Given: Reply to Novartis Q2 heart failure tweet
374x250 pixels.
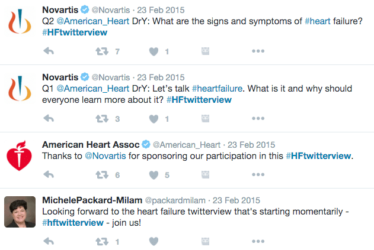Looking at the screenshot, I should click(49, 51).
